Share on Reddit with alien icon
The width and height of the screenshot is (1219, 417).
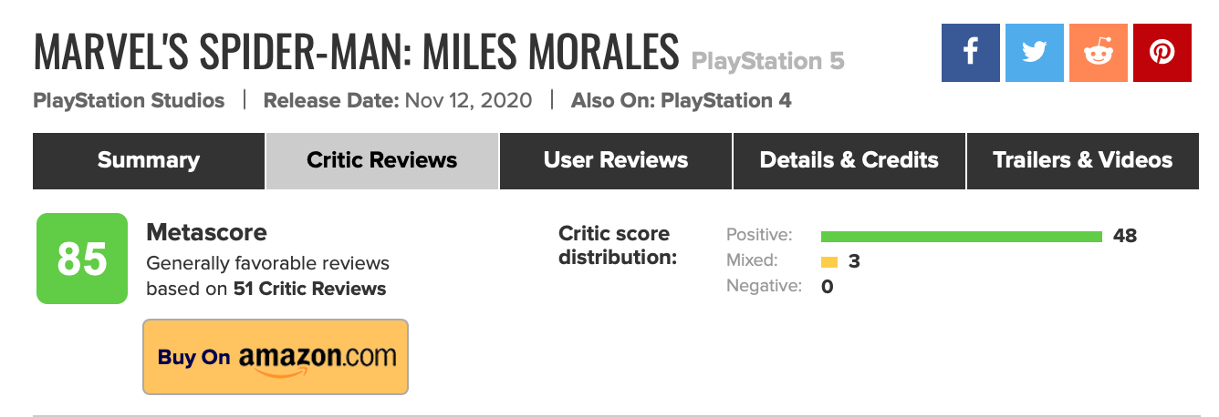coord(1099,53)
